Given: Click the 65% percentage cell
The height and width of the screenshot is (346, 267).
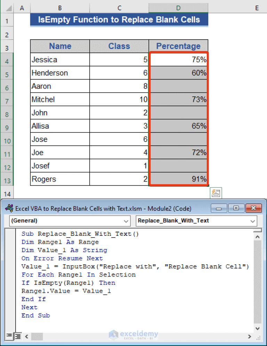Looking at the screenshot, I should (178, 126).
